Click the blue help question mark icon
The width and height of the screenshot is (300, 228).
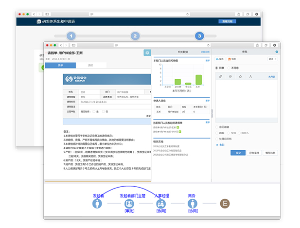(x=277, y=52)
